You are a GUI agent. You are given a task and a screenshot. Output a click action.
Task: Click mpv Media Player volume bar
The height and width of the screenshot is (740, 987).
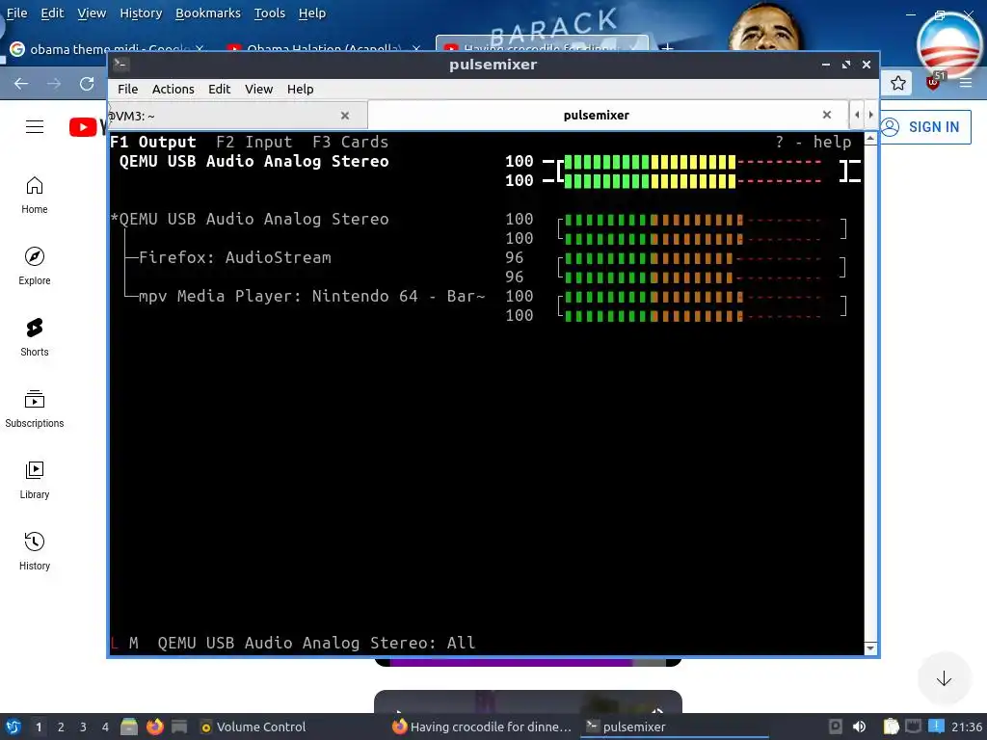pos(702,305)
